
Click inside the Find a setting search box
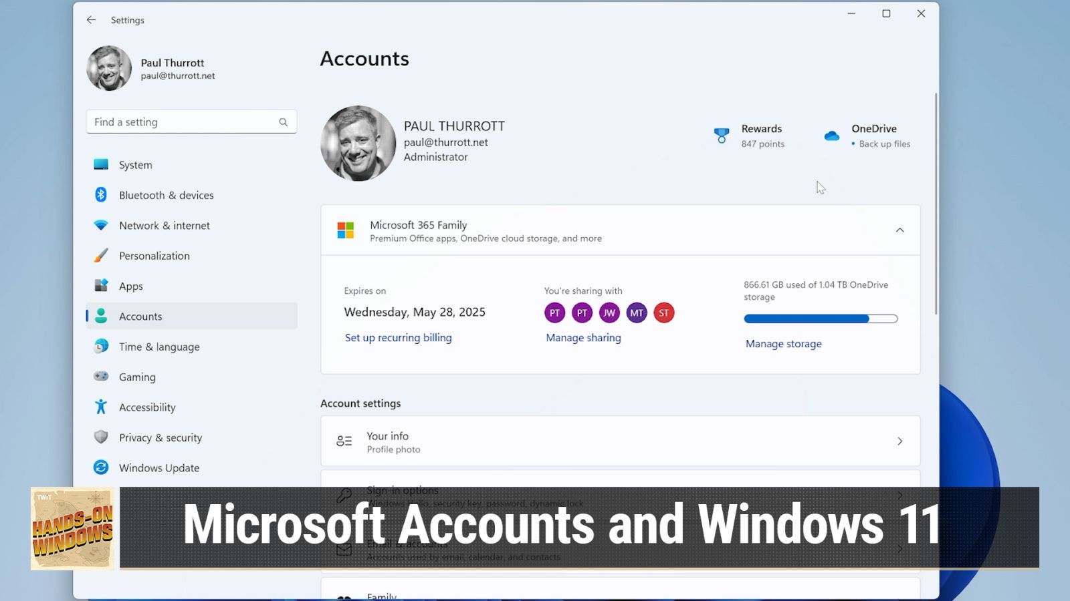tap(187, 122)
